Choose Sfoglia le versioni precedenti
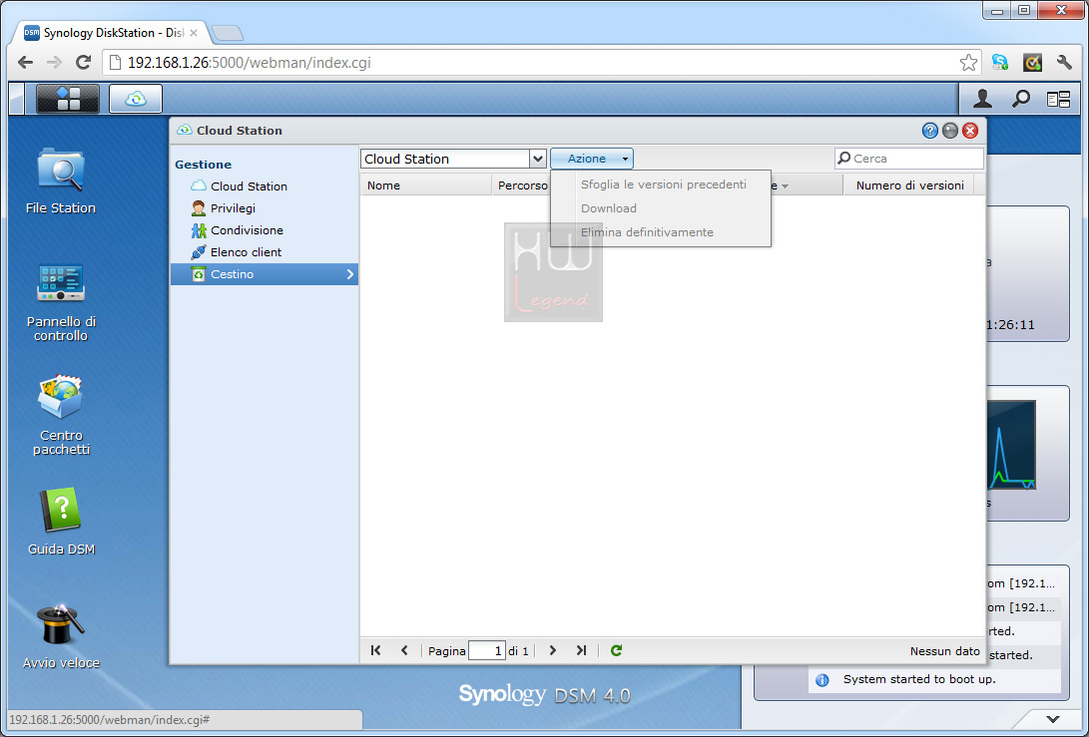1089x737 pixels. click(x=663, y=184)
